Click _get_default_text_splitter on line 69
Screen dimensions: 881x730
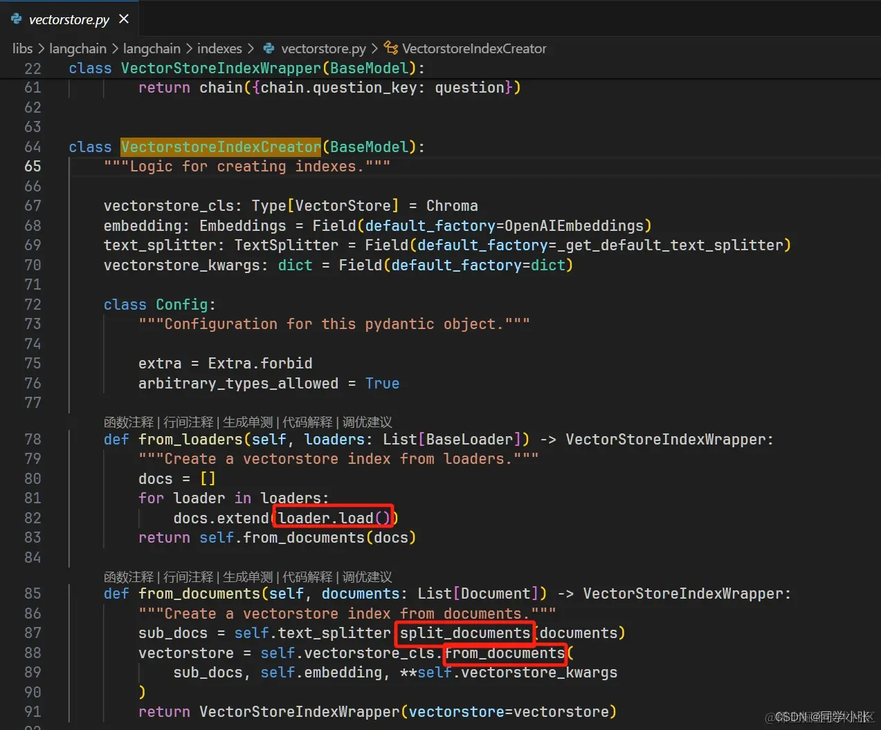pos(670,245)
